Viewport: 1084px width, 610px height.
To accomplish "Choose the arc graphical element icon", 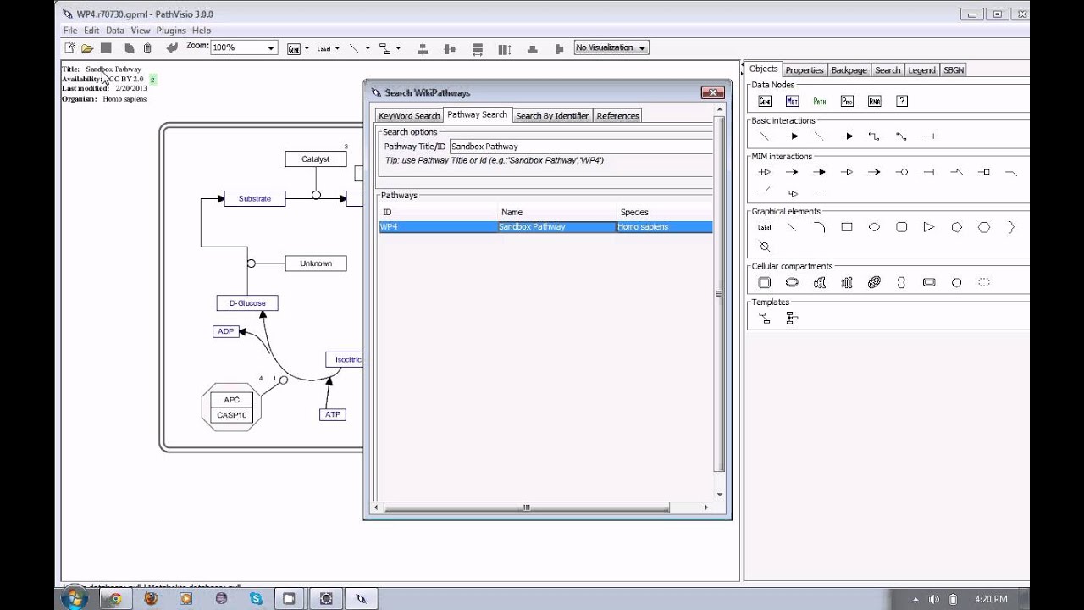I will pyautogui.click(x=819, y=227).
